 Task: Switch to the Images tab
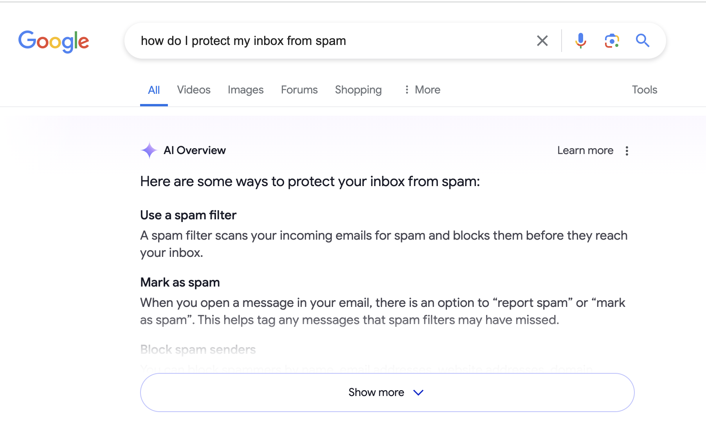[245, 90]
